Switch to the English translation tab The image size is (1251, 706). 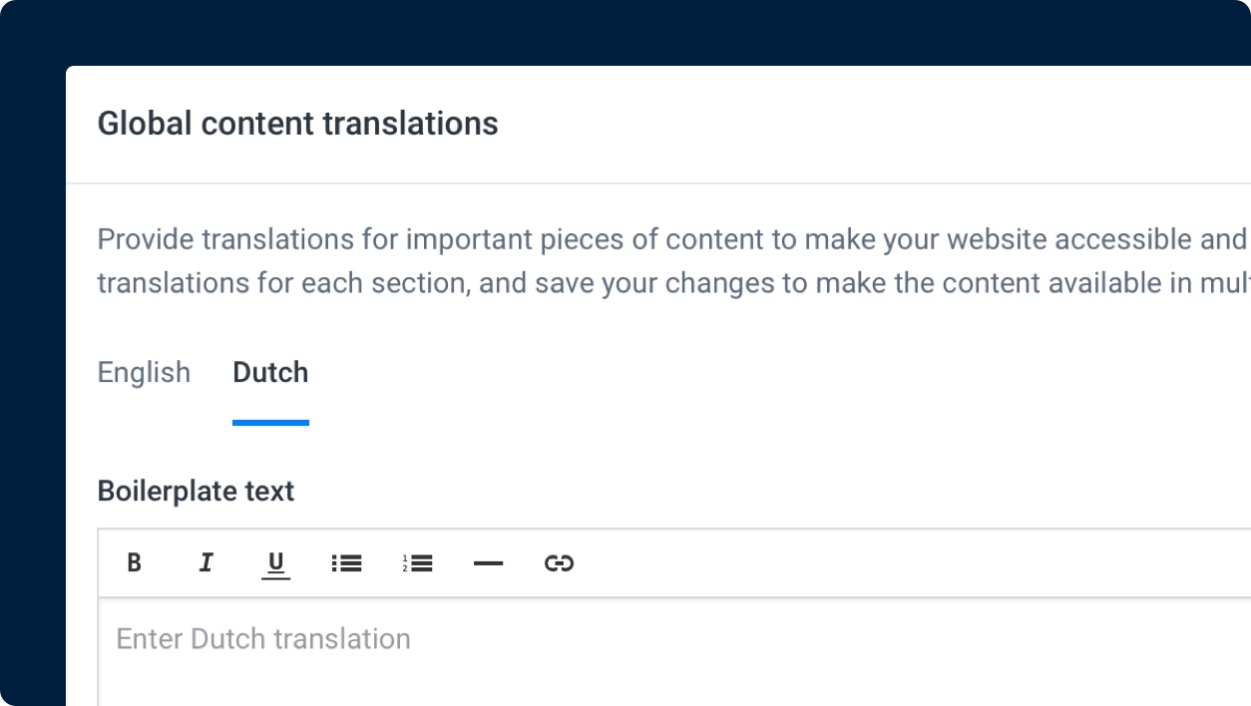pyautogui.click(x=144, y=372)
